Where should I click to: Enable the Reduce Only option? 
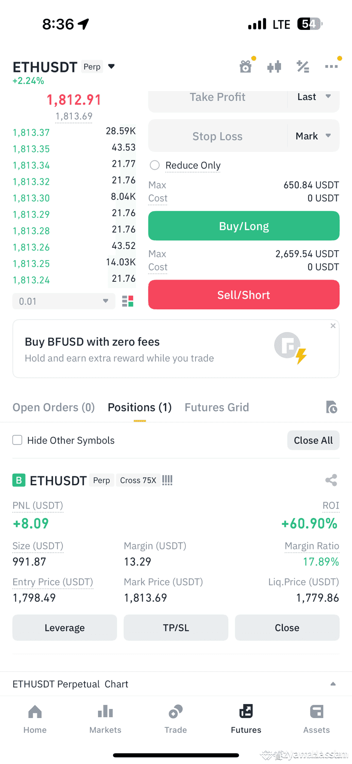155,165
